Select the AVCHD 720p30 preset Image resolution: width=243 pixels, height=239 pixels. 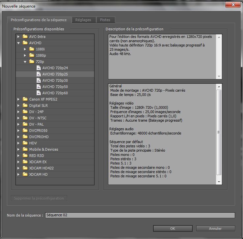(55, 80)
